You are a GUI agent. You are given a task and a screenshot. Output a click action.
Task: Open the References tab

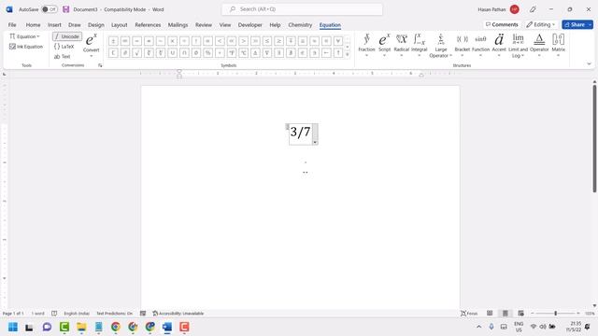148,25
